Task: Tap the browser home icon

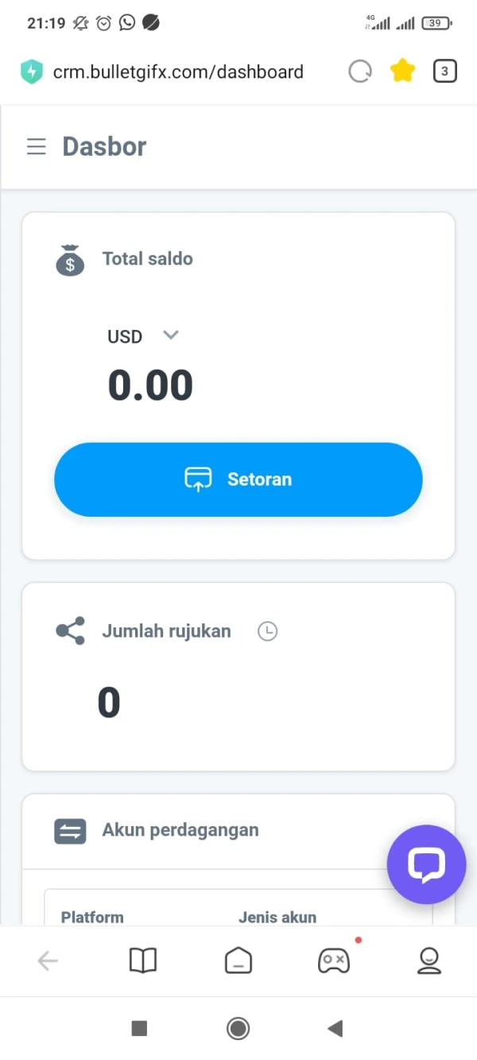Action: click(238, 961)
